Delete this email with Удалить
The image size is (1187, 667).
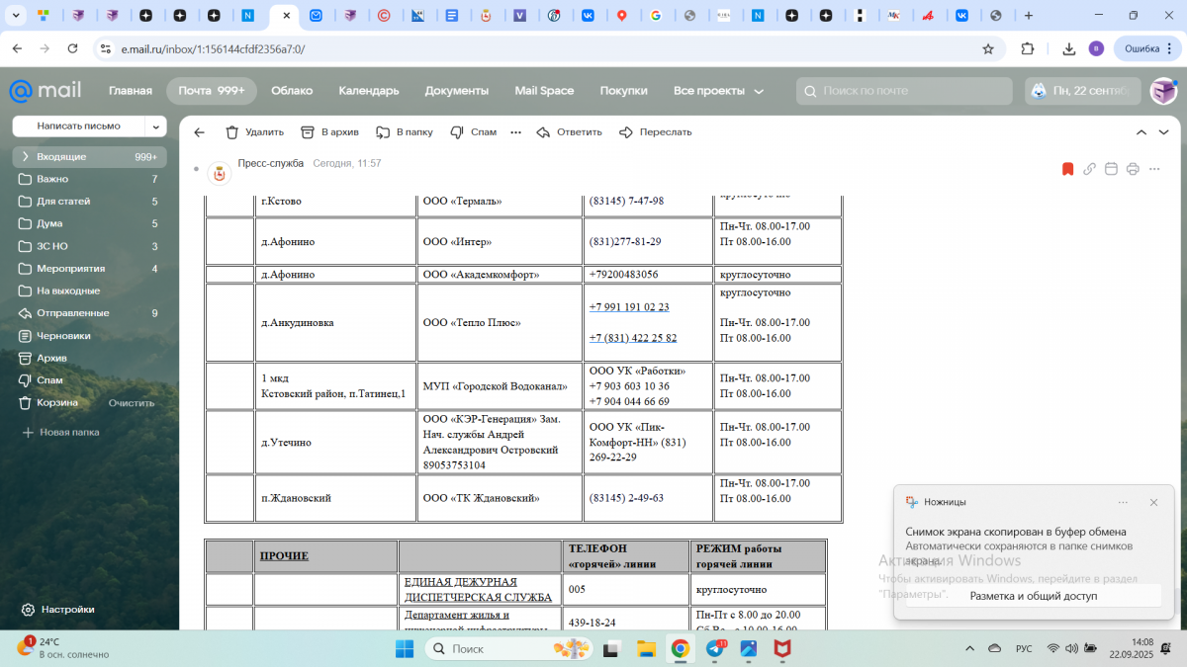coord(254,132)
